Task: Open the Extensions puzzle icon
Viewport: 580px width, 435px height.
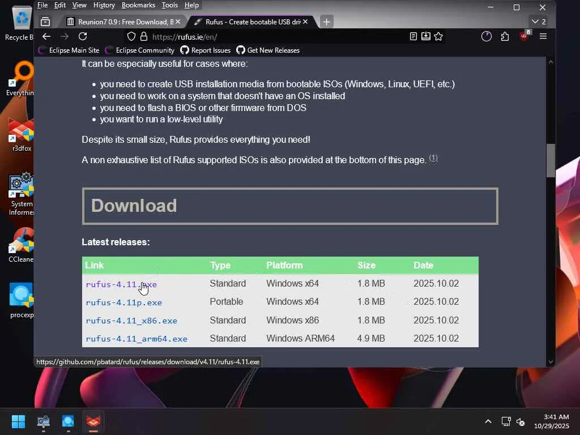Action: point(505,36)
